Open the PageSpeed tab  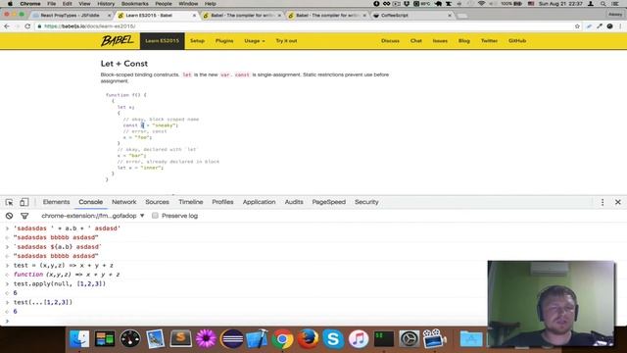(x=329, y=202)
